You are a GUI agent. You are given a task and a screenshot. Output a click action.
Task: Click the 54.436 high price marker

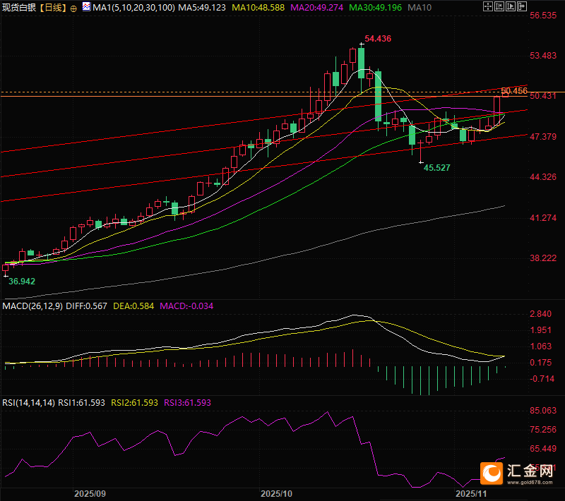378,38
